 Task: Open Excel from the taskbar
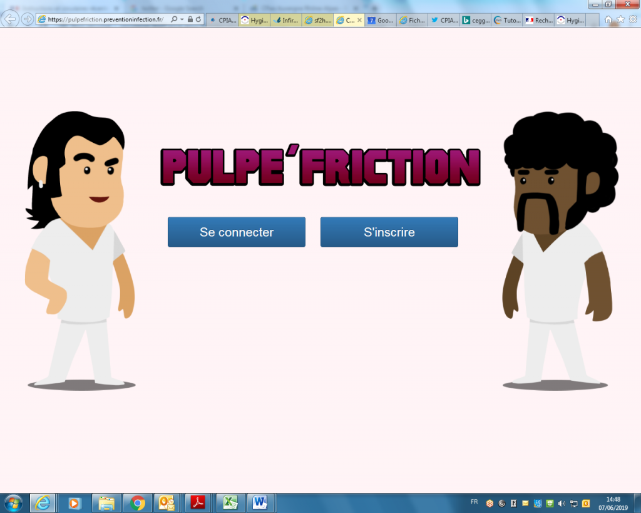pyautogui.click(x=230, y=503)
